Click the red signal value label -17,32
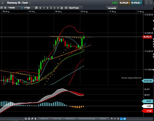 tap(148, 111)
